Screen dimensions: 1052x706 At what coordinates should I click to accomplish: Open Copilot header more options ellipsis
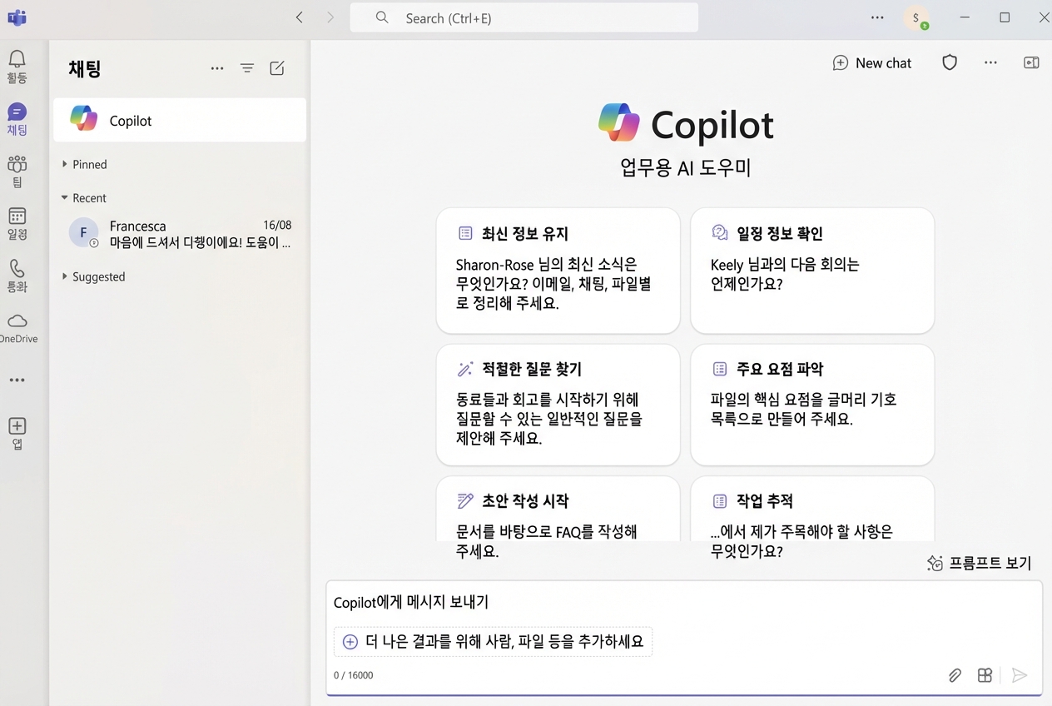[x=990, y=62]
